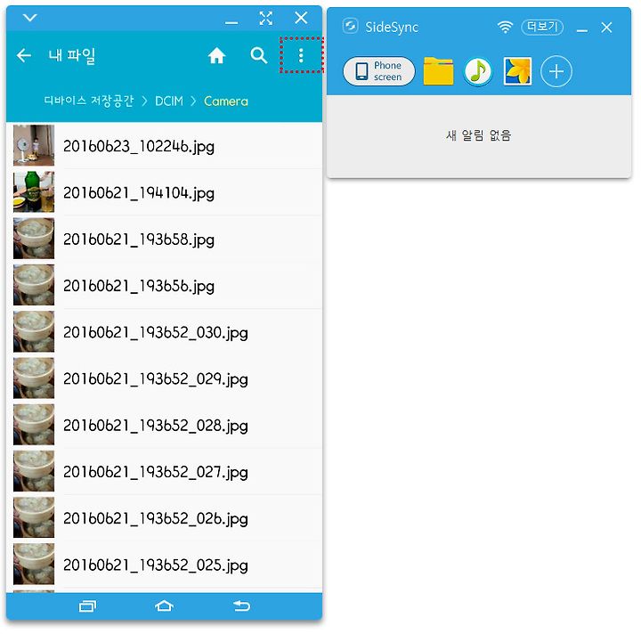Tap the Android back navigation button
This screenshot has width=641, height=634.
tap(241, 606)
